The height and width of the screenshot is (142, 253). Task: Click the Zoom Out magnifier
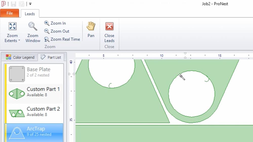(47, 31)
